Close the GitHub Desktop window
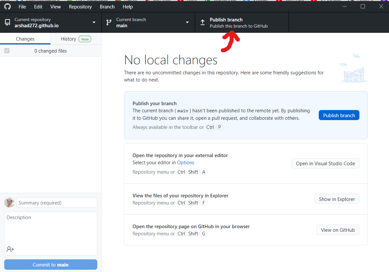The height and width of the screenshot is (272, 389). [381, 6]
